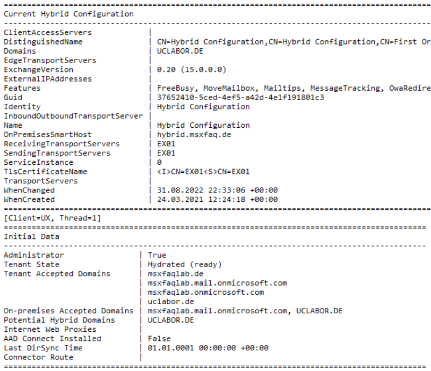Click the Features value starting with FreeBusy

(294, 88)
